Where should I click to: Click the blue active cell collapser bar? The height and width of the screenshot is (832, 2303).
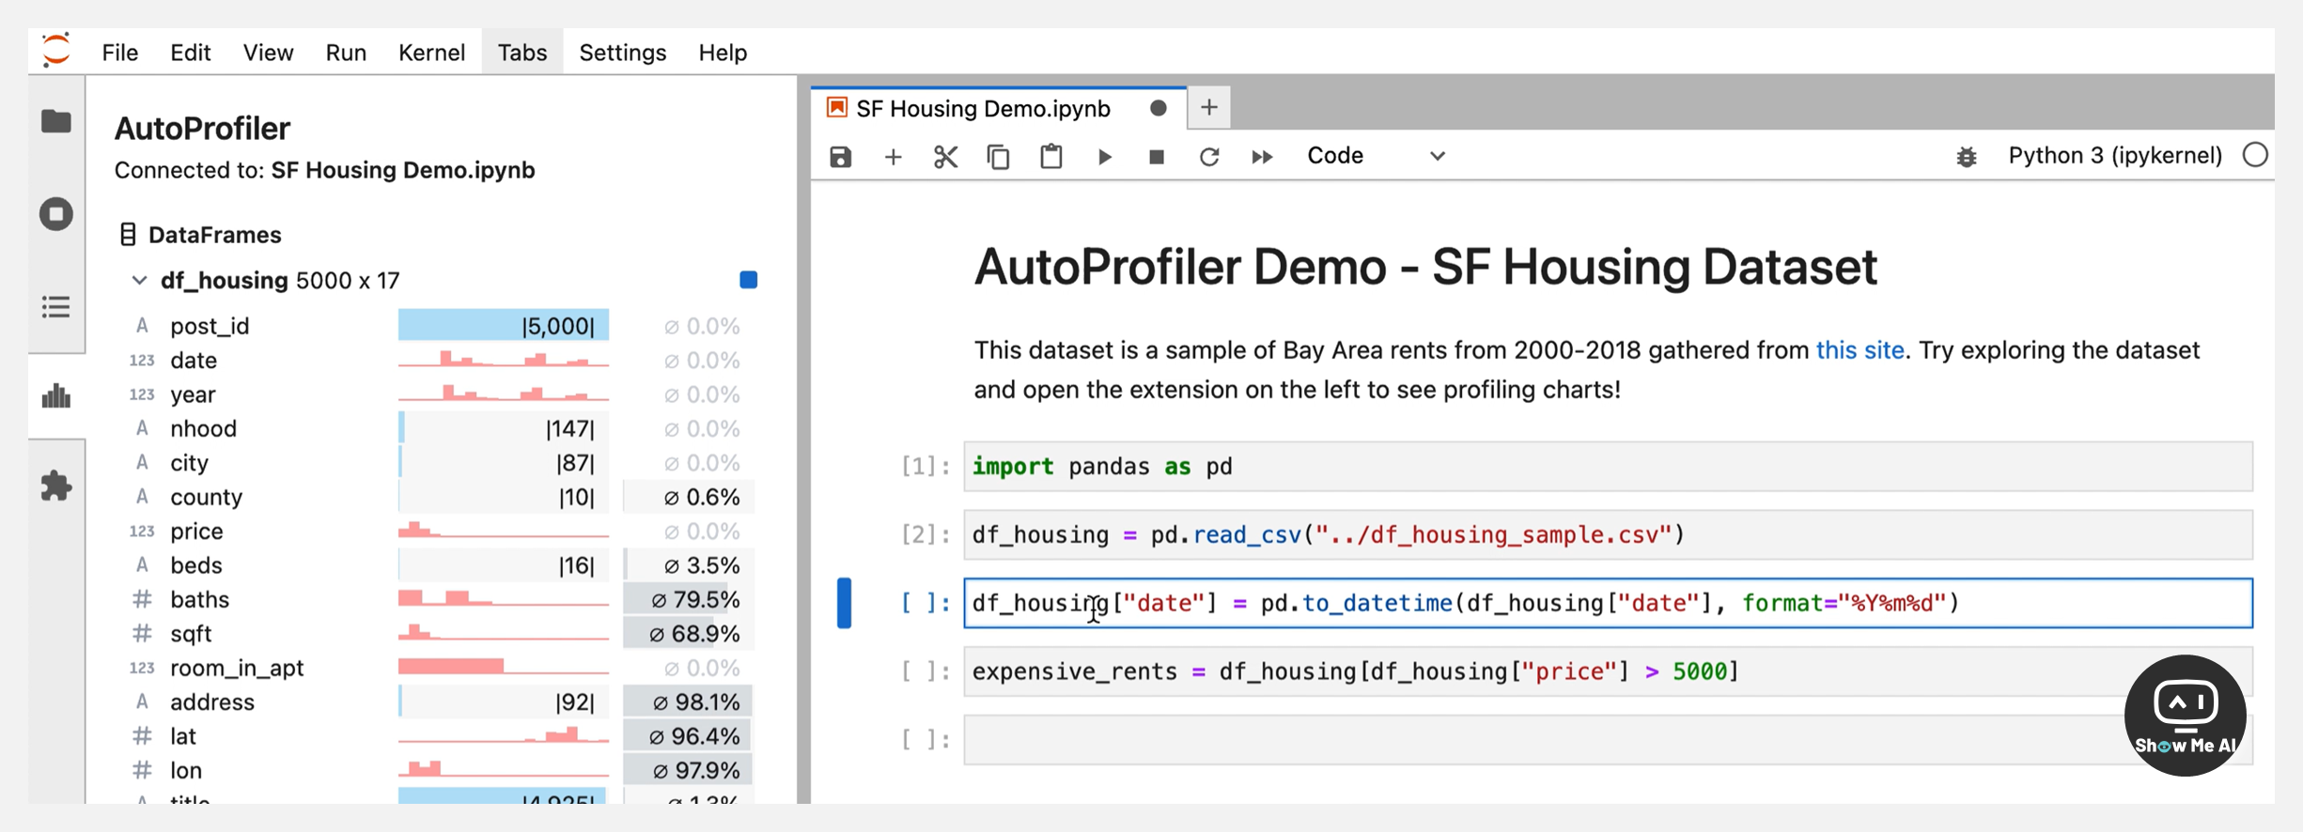point(844,603)
